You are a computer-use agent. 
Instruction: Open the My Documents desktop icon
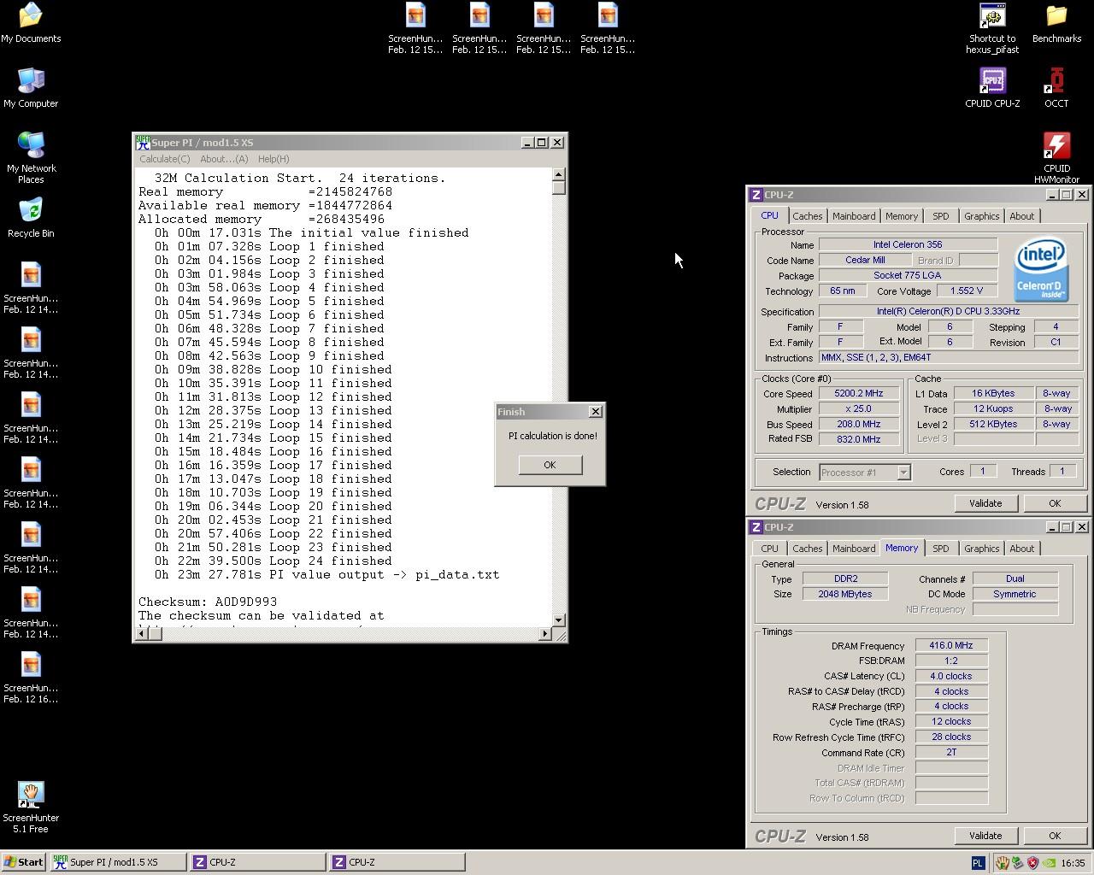(31, 22)
